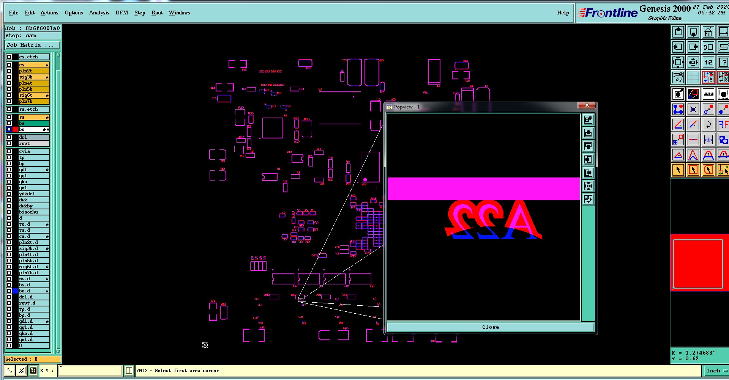Screen dimensions: 729x380
Task: Select the ss.etch layer name
Action: pos(34,109)
